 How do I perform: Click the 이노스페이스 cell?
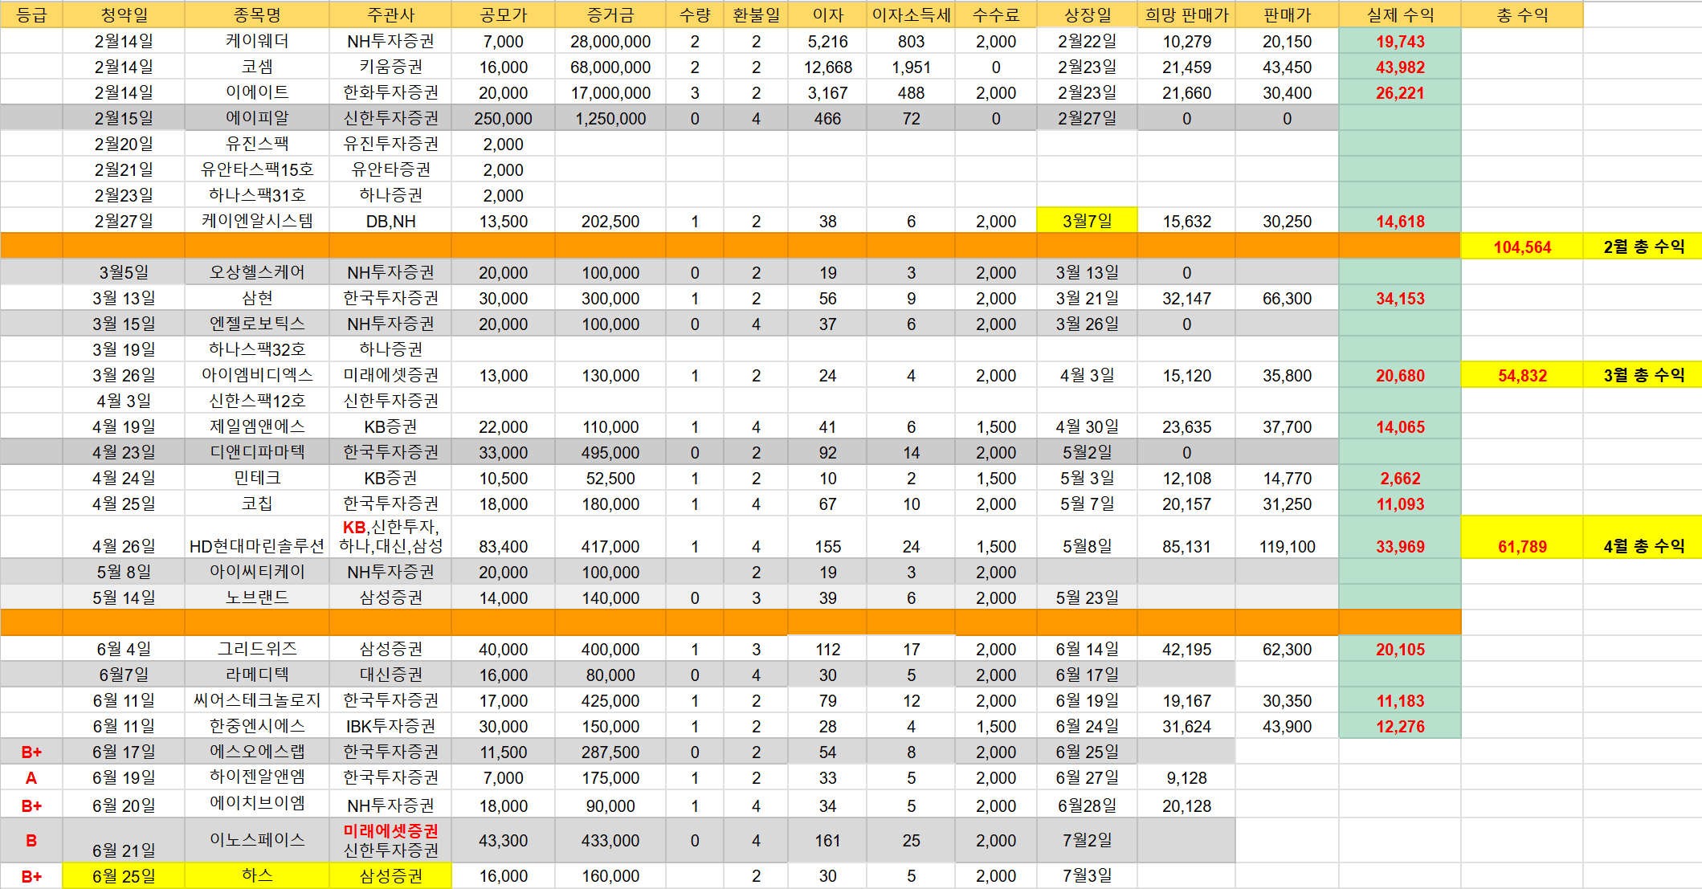pos(257,840)
